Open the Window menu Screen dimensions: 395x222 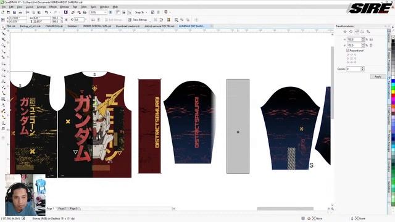(x=104, y=7)
